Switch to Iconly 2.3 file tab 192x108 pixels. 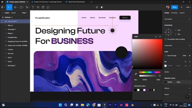(x=46, y=2)
